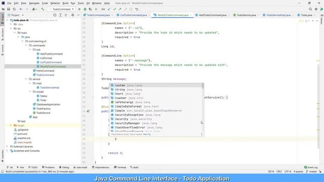Open the Git tool window
This screenshot has width=324, height=182.
click(10, 167)
